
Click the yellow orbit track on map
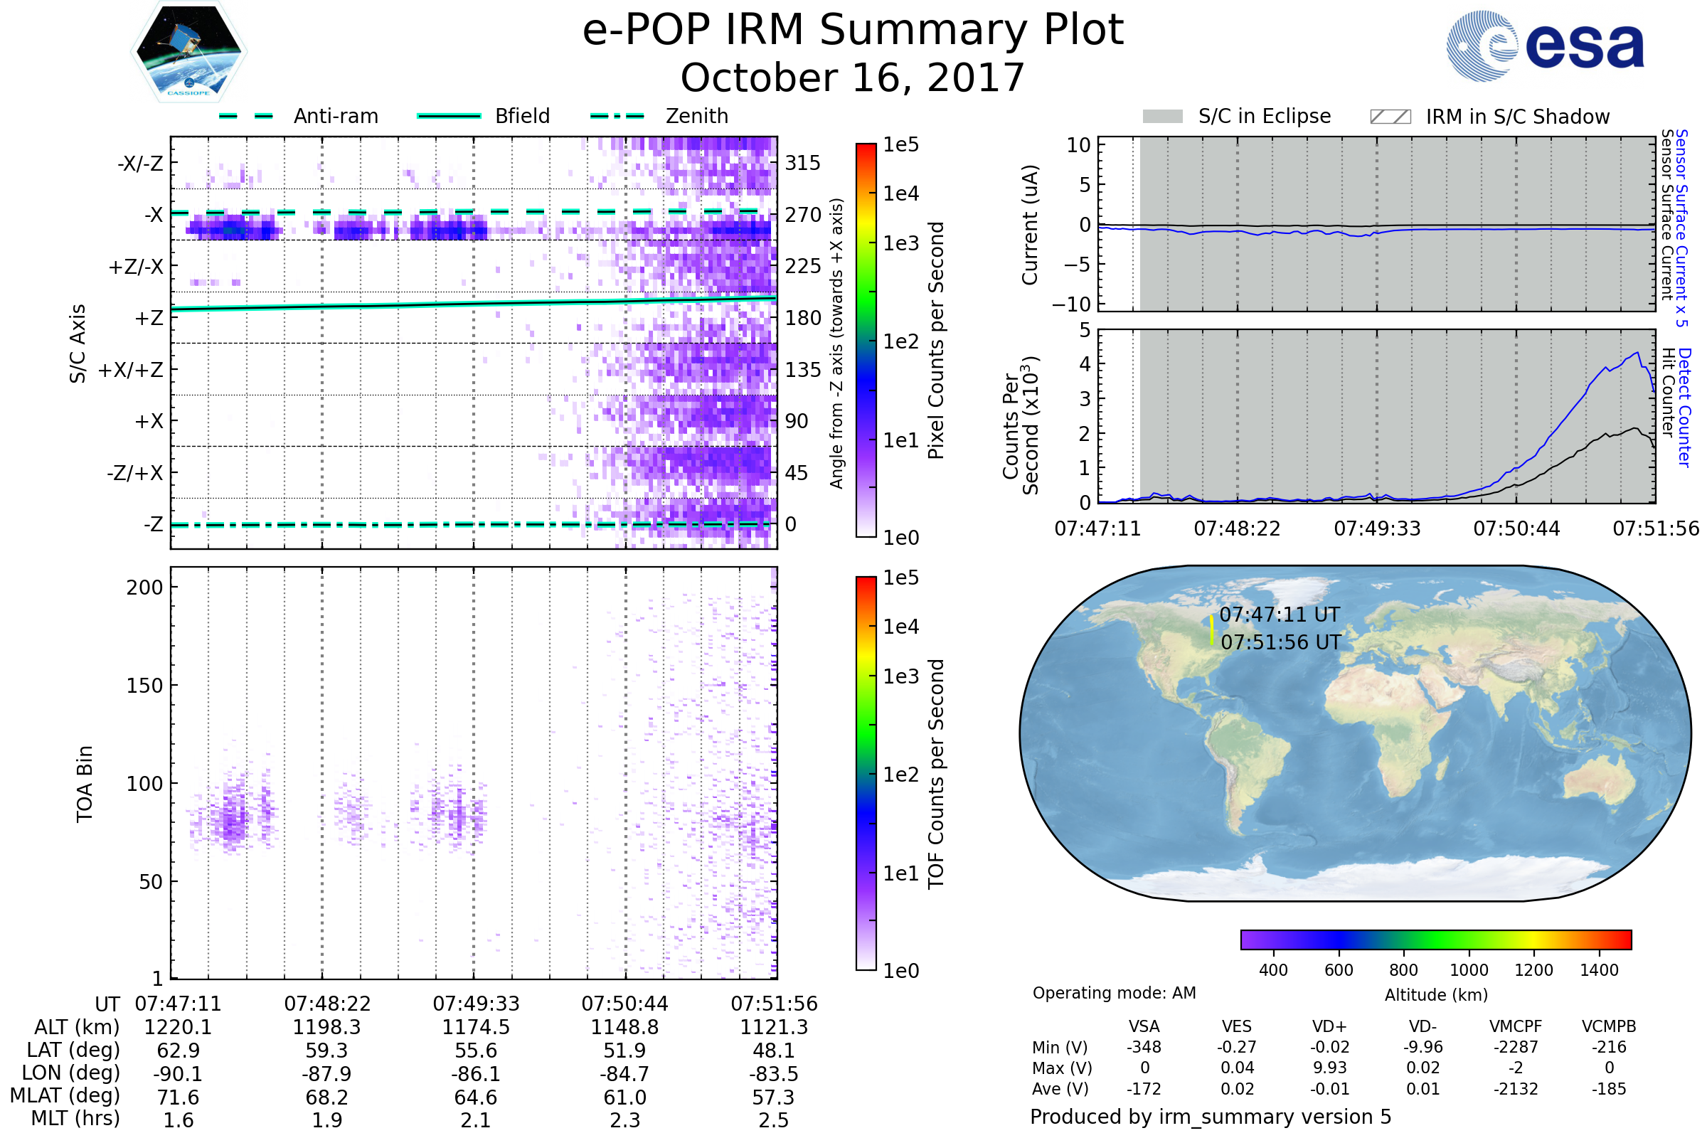tap(1211, 630)
